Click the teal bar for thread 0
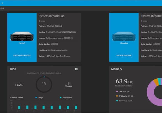The image size is (162, 113). coord(19,107)
